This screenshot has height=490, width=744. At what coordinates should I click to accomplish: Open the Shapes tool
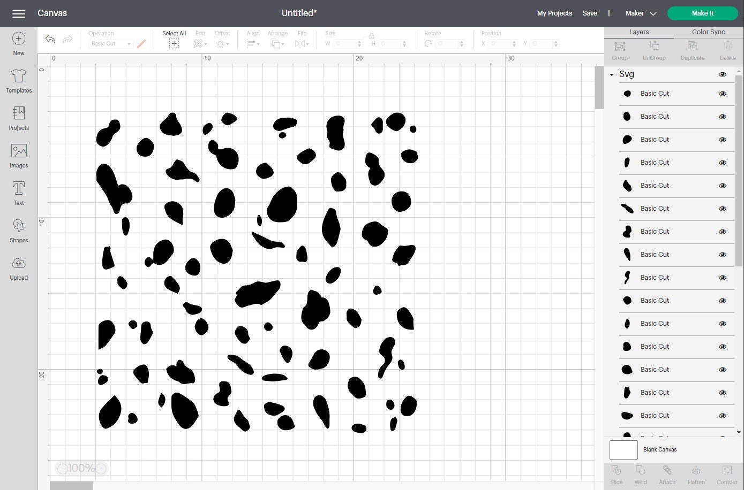coord(18,230)
